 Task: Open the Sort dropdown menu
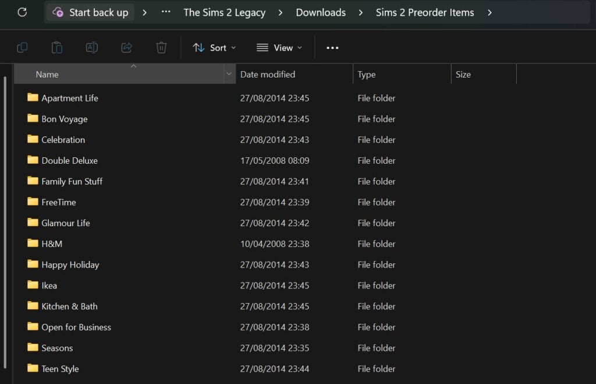(x=214, y=48)
